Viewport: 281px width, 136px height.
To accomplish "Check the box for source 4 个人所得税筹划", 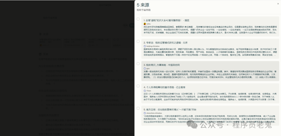I will (138, 86).
